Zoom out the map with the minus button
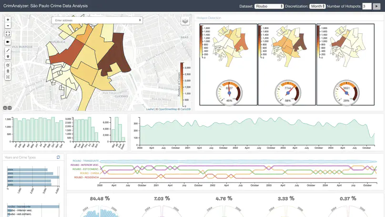This screenshot has width=385, height=217. tap(8, 26)
